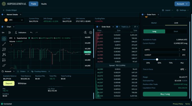Image resolution: width=192 pixels, height=106 pixels.
Task: Click the lightning bolt icon beside Trade Log
Action: point(135,27)
